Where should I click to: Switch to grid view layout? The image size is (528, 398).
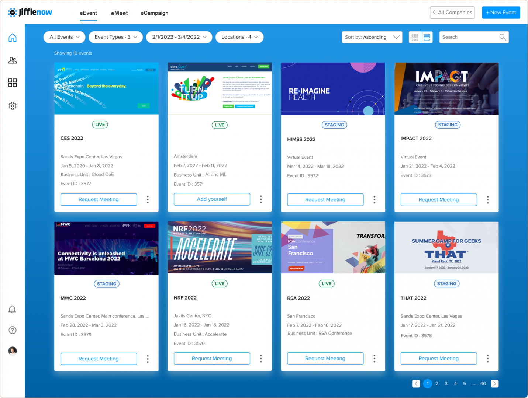(x=415, y=37)
